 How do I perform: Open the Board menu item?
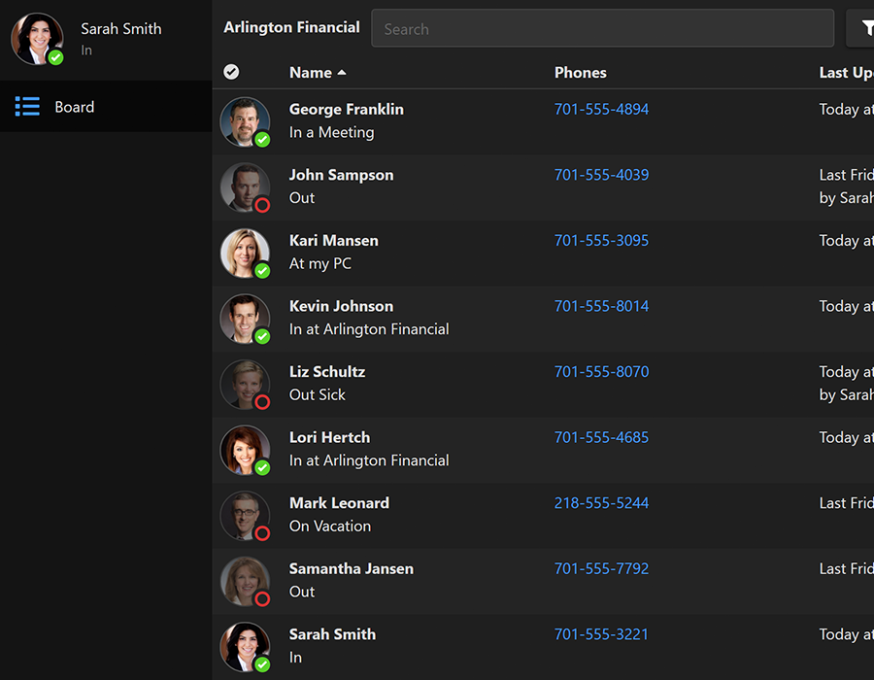click(75, 107)
